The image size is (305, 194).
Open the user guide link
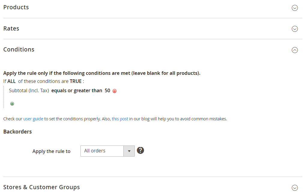point(33,119)
